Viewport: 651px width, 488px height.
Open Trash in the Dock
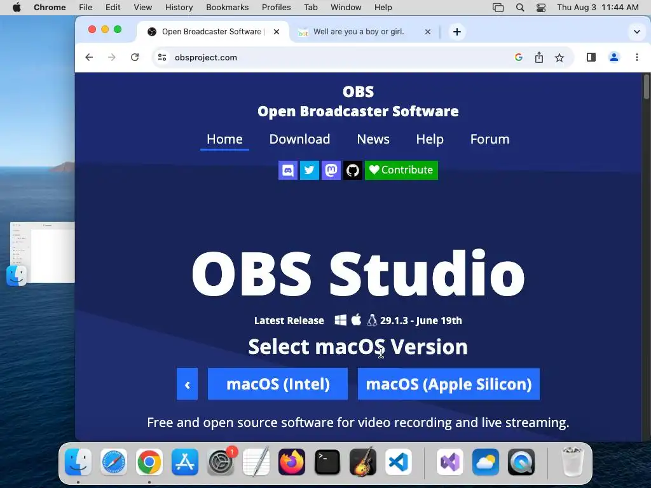tap(573, 461)
